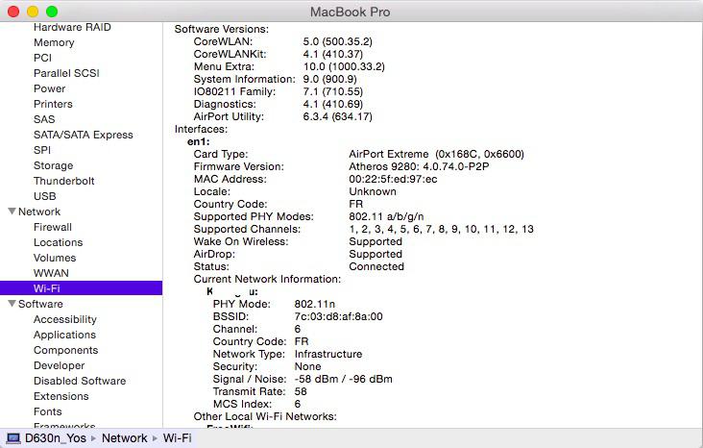The width and height of the screenshot is (703, 448).
Task: Open Storage in the sidebar
Action: [53, 165]
